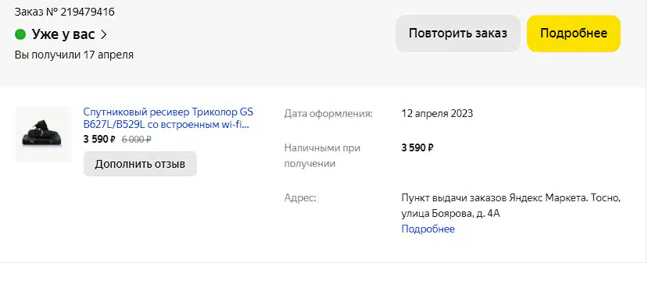Follow the blue Подробнее link under the address
This screenshot has height=291, width=666.
point(428,229)
